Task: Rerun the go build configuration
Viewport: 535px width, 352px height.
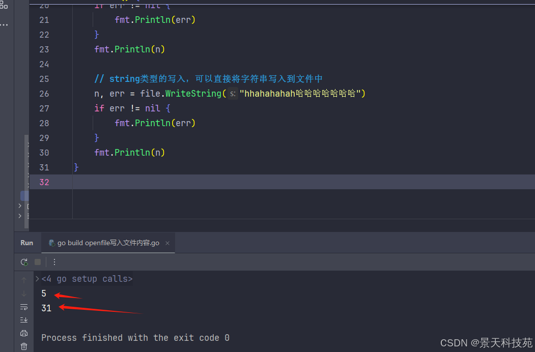Action: 24,262
